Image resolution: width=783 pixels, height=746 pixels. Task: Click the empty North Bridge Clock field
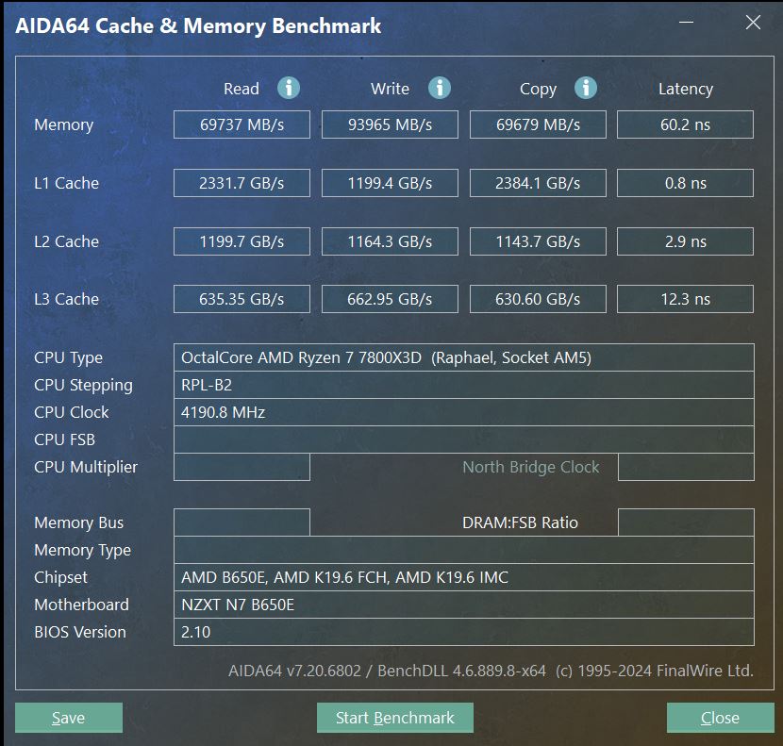[x=686, y=467]
